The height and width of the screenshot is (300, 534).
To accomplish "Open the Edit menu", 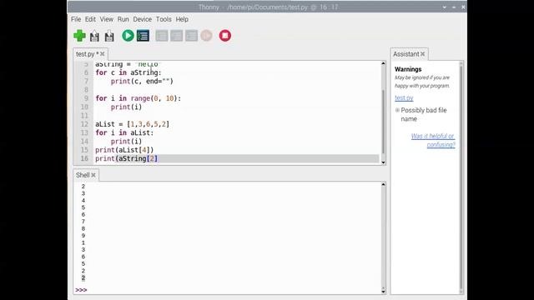I will tap(90, 19).
